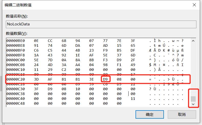
Task: Click the 取消 button
Action: coord(182,114)
